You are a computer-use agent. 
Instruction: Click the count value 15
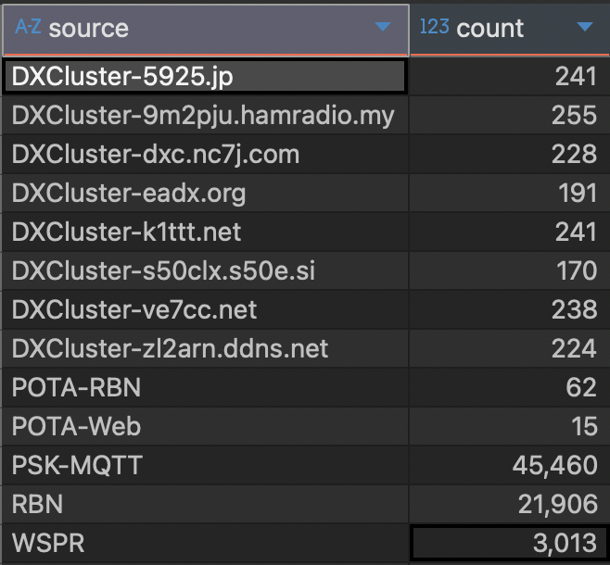tap(584, 426)
